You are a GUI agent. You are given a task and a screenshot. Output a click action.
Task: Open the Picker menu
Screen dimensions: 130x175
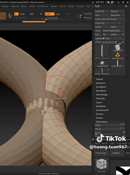(x=32, y=6)
